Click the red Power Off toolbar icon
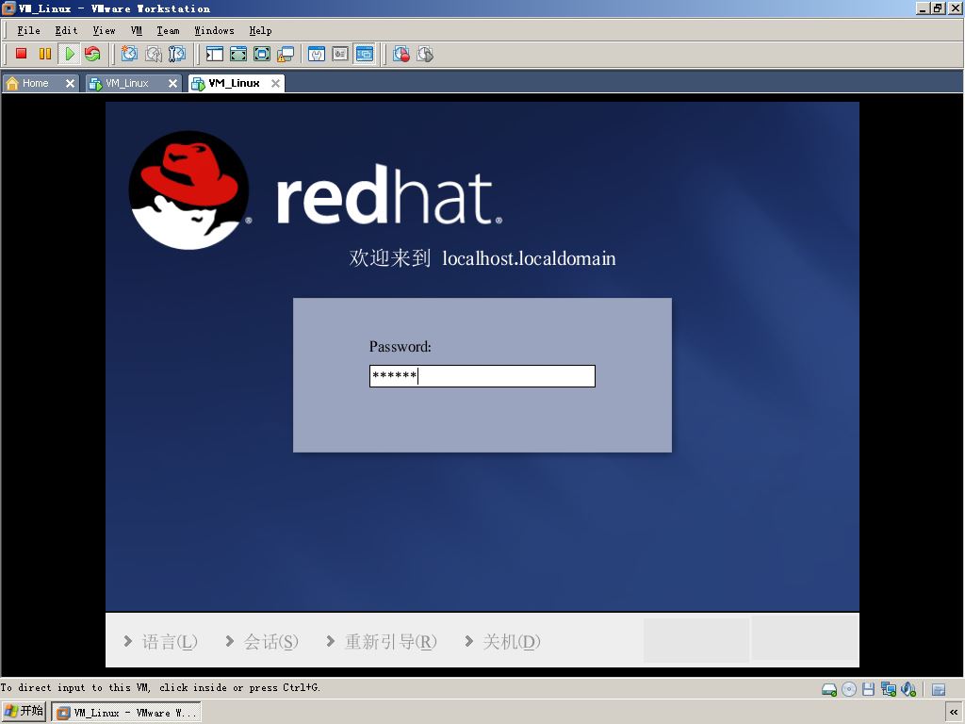 pyautogui.click(x=22, y=54)
